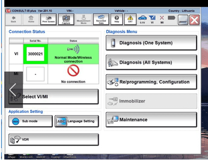
Task: Open Diagnosis (All Systems)
Action: [151, 62]
